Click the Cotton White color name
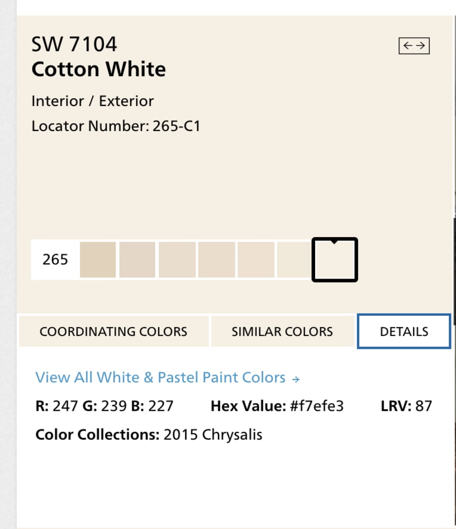Image resolution: width=456 pixels, height=529 pixels. 98,69
